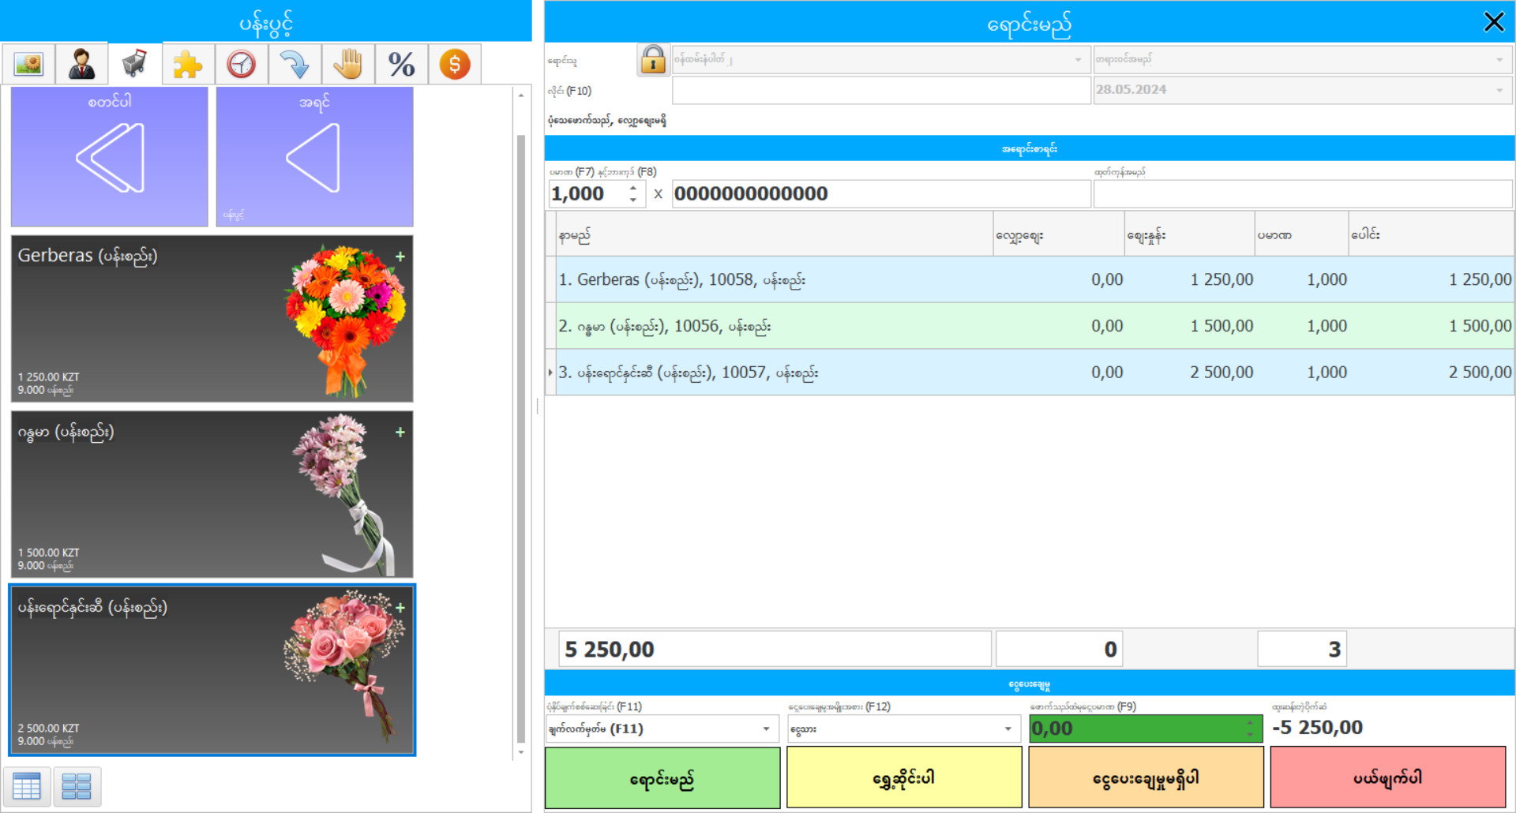Select the ပန်းရောင်နှင်းဆီ bouquet product card
The width and height of the screenshot is (1516, 813).
(212, 669)
